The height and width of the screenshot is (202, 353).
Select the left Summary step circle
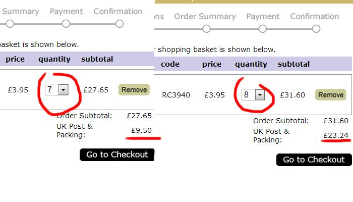pyautogui.click(x=10, y=24)
